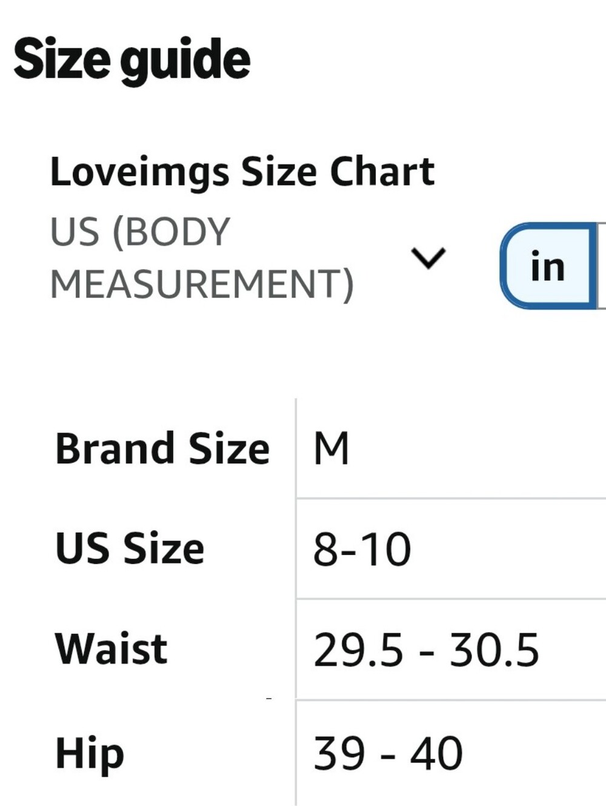Viewport: 606px width, 806px height.
Task: Click the number '30.5' in the waist row
Action: (494, 650)
